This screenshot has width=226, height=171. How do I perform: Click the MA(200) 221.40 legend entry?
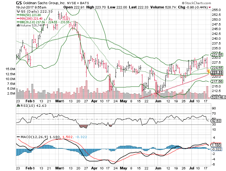click(x=31, y=19)
